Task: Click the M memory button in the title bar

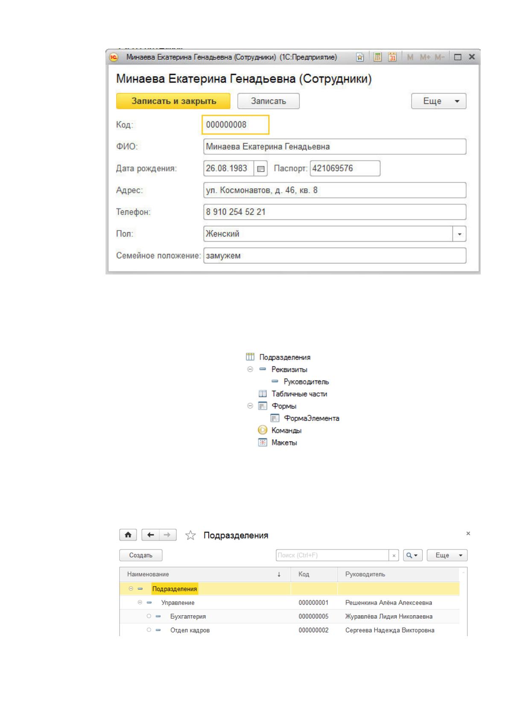Action: point(410,57)
